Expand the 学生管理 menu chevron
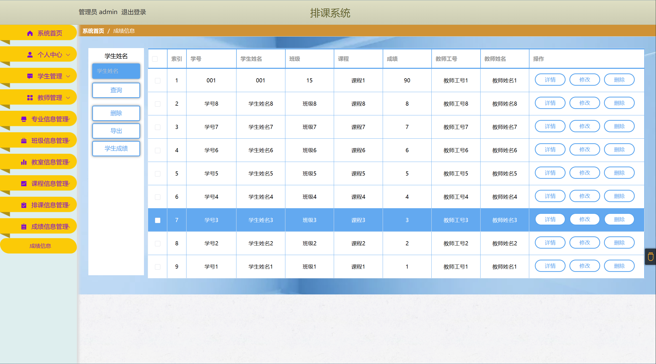This screenshot has width=656, height=364. tap(68, 76)
